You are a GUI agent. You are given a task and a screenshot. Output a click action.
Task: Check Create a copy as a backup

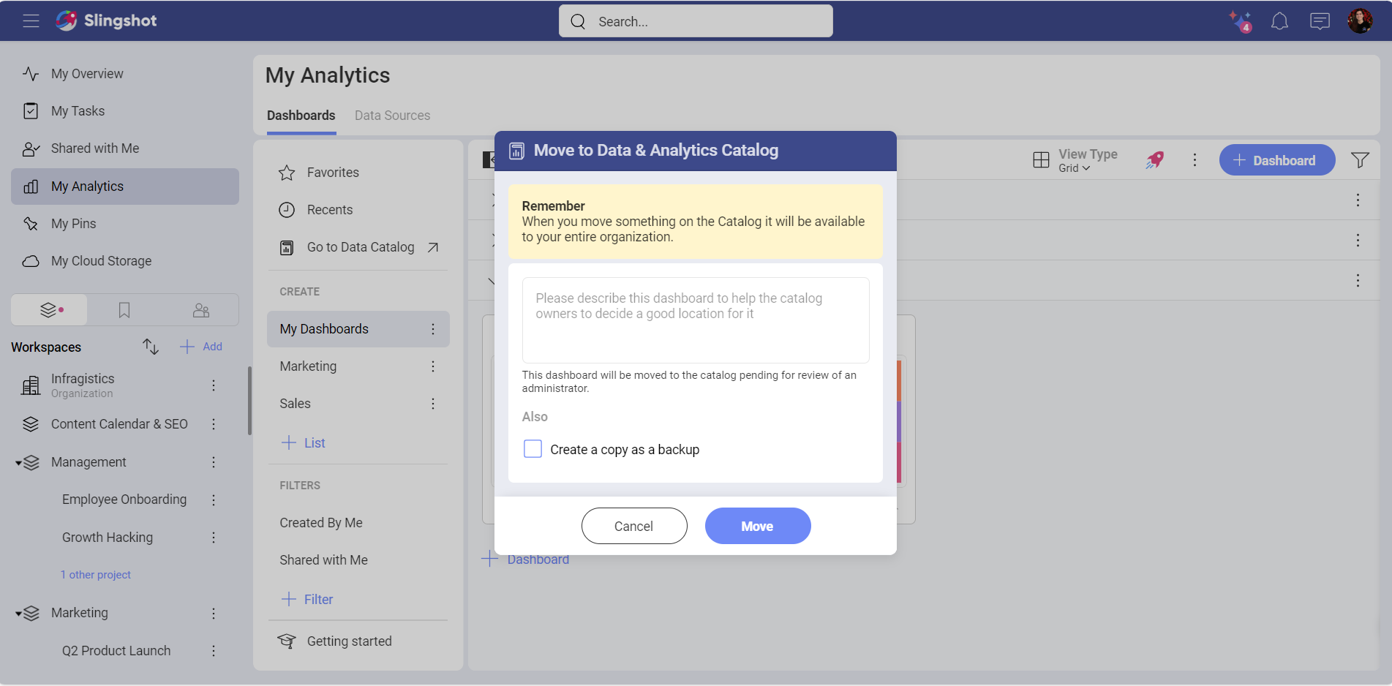[533, 449]
